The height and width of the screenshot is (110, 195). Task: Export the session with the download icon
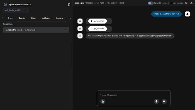pos(191,3)
